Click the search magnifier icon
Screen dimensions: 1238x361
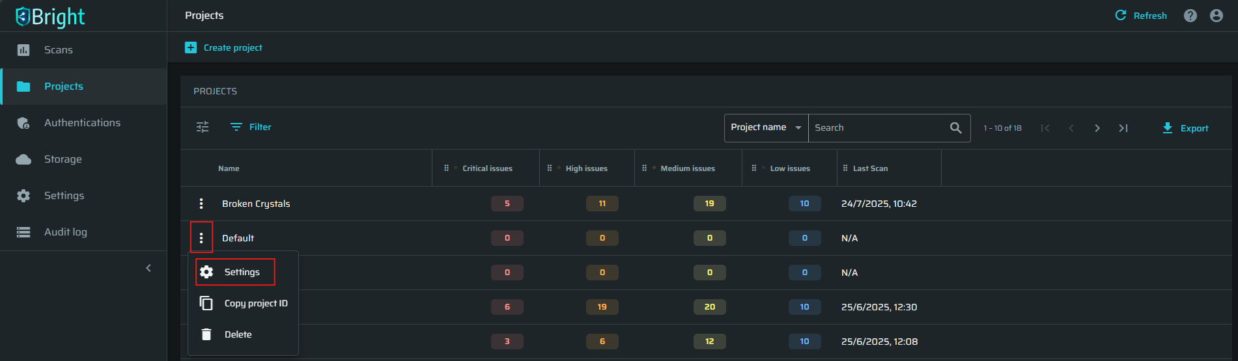pos(955,127)
